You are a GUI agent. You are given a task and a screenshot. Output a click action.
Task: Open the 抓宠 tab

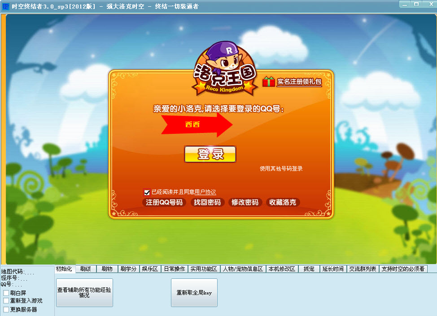(309, 269)
